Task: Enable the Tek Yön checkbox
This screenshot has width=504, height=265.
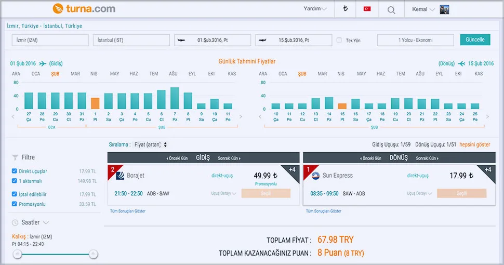Action: click(x=339, y=40)
